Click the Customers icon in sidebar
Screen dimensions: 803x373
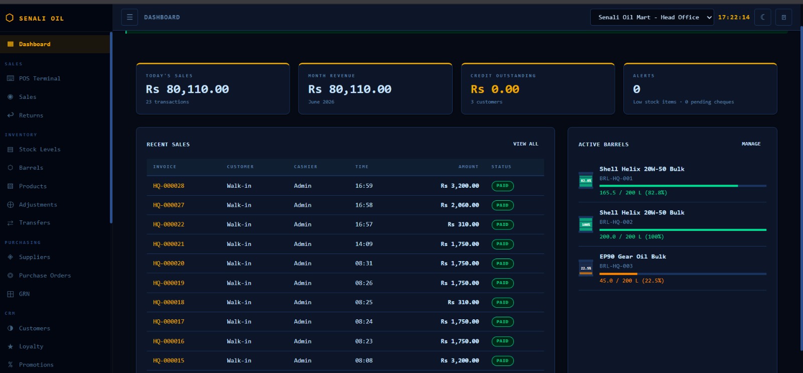tap(11, 328)
